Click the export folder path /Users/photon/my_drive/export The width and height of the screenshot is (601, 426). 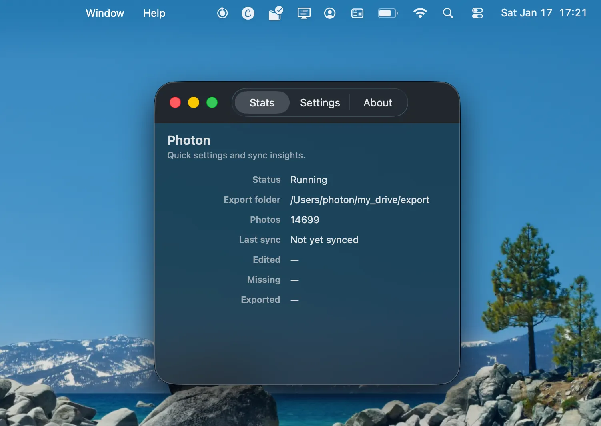360,200
